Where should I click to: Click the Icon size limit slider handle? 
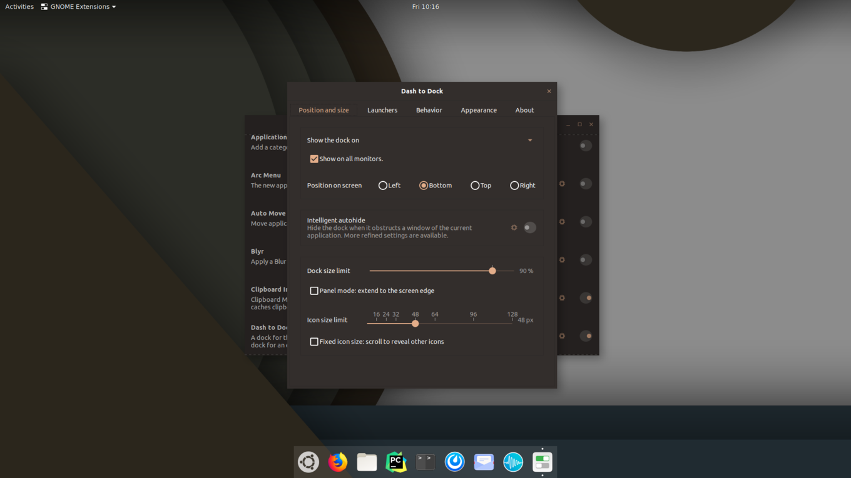415,324
